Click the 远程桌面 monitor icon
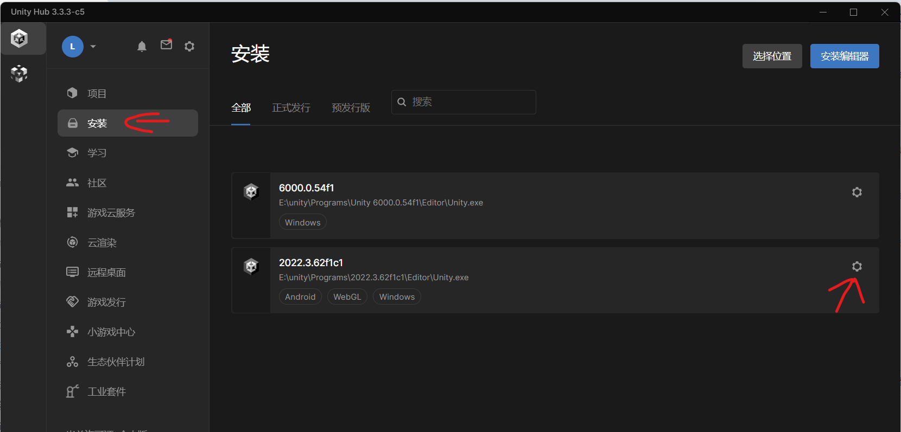 (72, 272)
